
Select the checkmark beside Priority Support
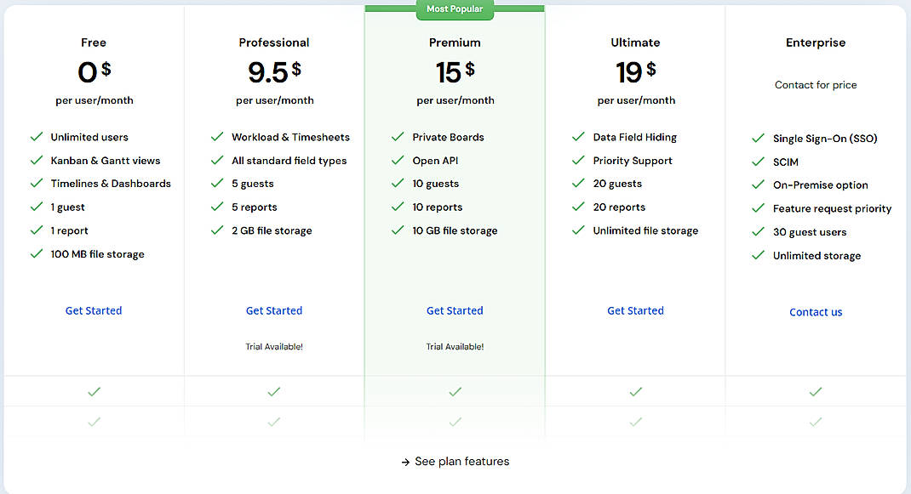tap(578, 160)
